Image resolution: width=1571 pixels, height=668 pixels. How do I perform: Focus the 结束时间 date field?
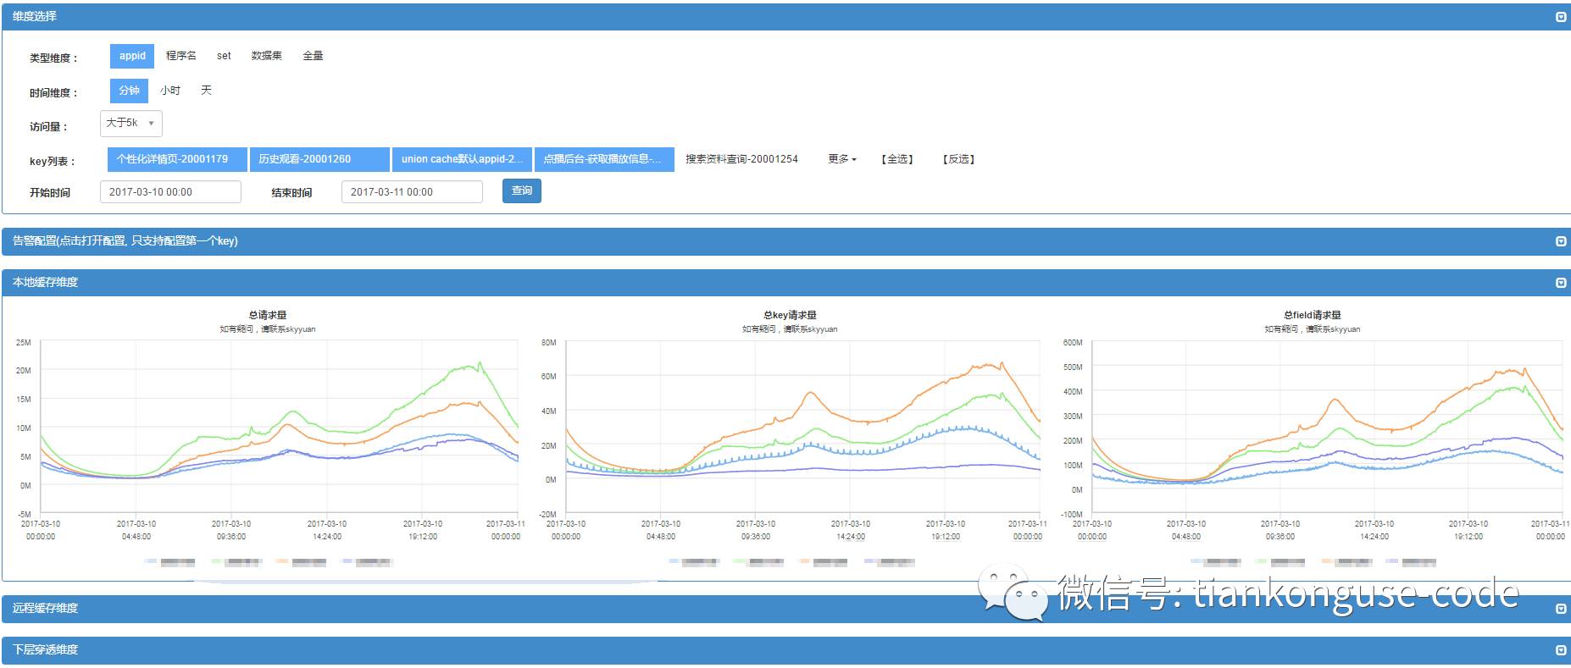click(x=412, y=192)
